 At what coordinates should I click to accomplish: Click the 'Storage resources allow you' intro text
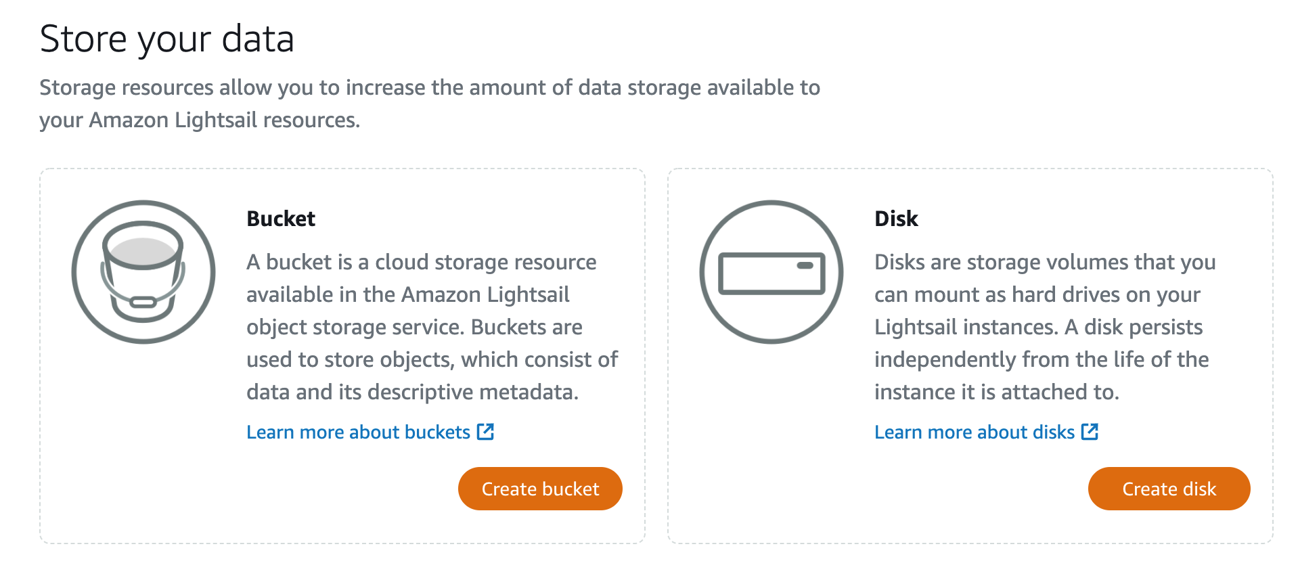click(x=429, y=88)
